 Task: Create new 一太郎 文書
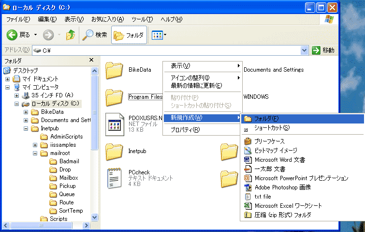[303, 169]
